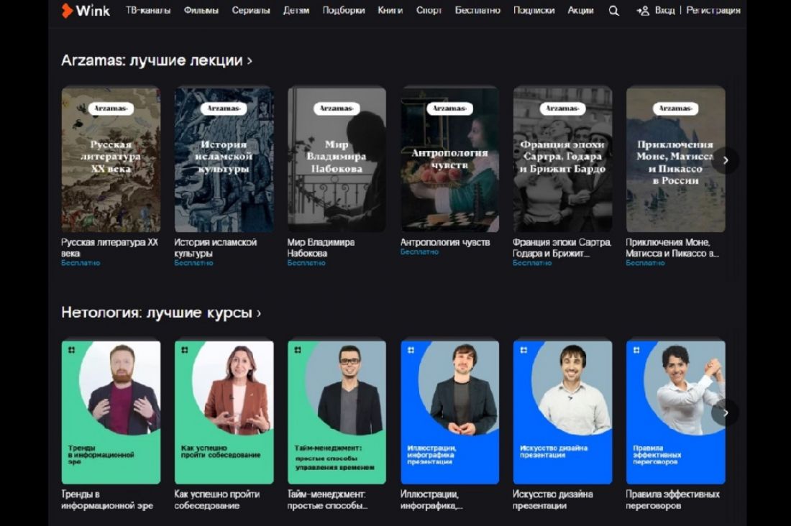Expand the 'Нетология: лучшие курсы' section heading
This screenshot has height=526, width=791.
pos(161,313)
